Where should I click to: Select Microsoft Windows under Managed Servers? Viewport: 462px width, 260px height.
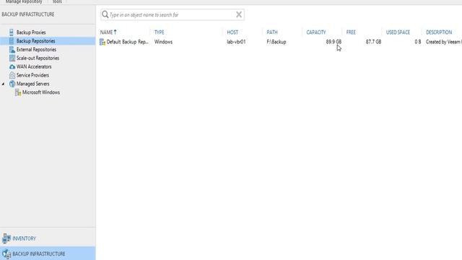41,92
